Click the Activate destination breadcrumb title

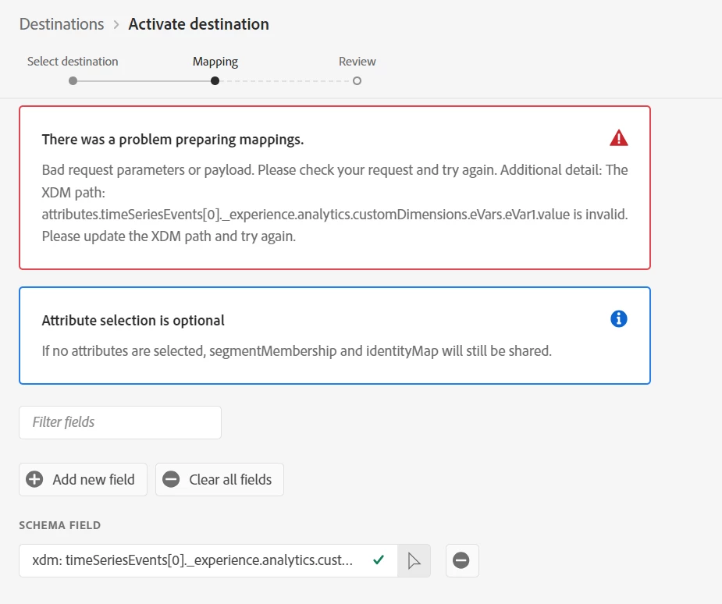click(198, 24)
